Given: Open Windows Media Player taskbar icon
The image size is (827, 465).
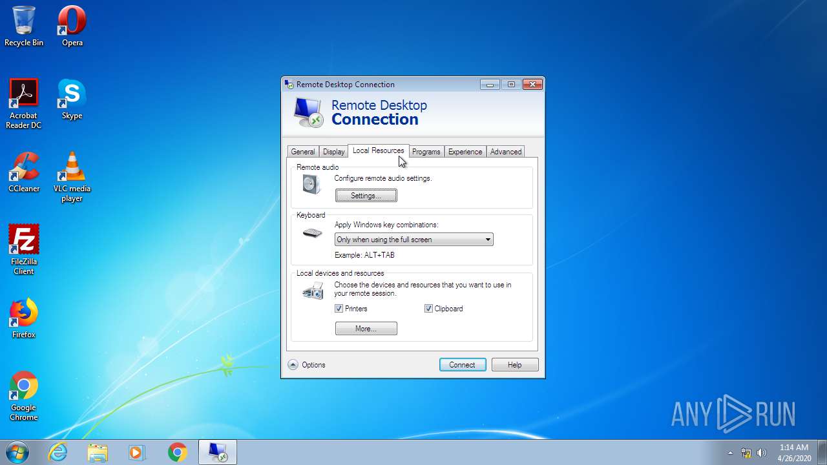Looking at the screenshot, I should 137,452.
